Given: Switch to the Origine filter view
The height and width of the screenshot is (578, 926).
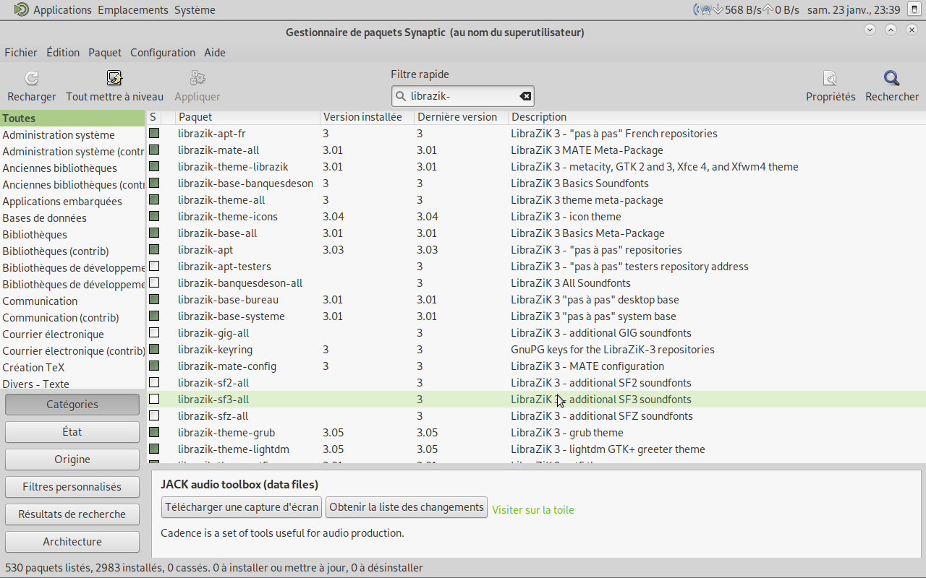Looking at the screenshot, I should (72, 460).
